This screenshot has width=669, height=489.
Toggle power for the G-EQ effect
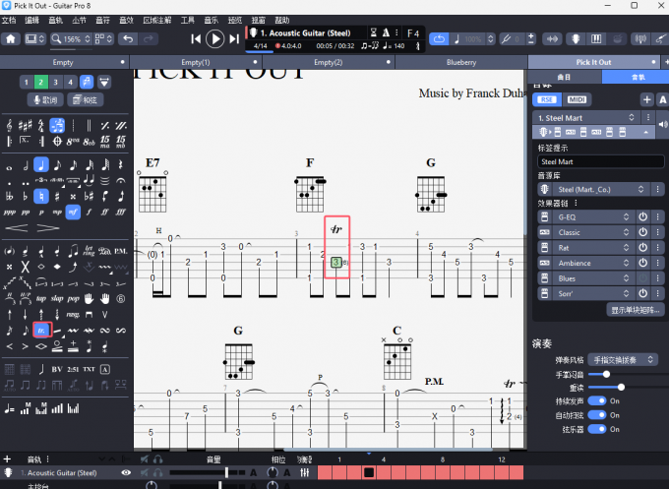(x=642, y=216)
